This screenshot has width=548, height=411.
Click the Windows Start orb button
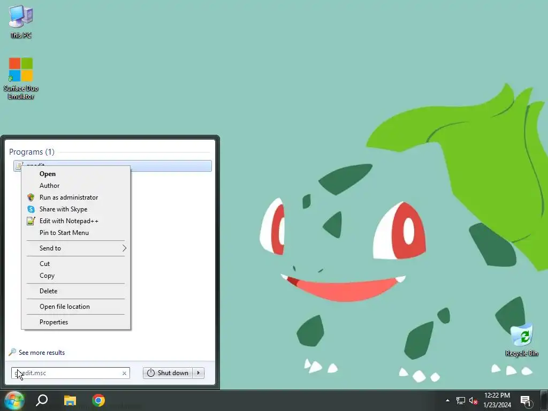(14, 400)
